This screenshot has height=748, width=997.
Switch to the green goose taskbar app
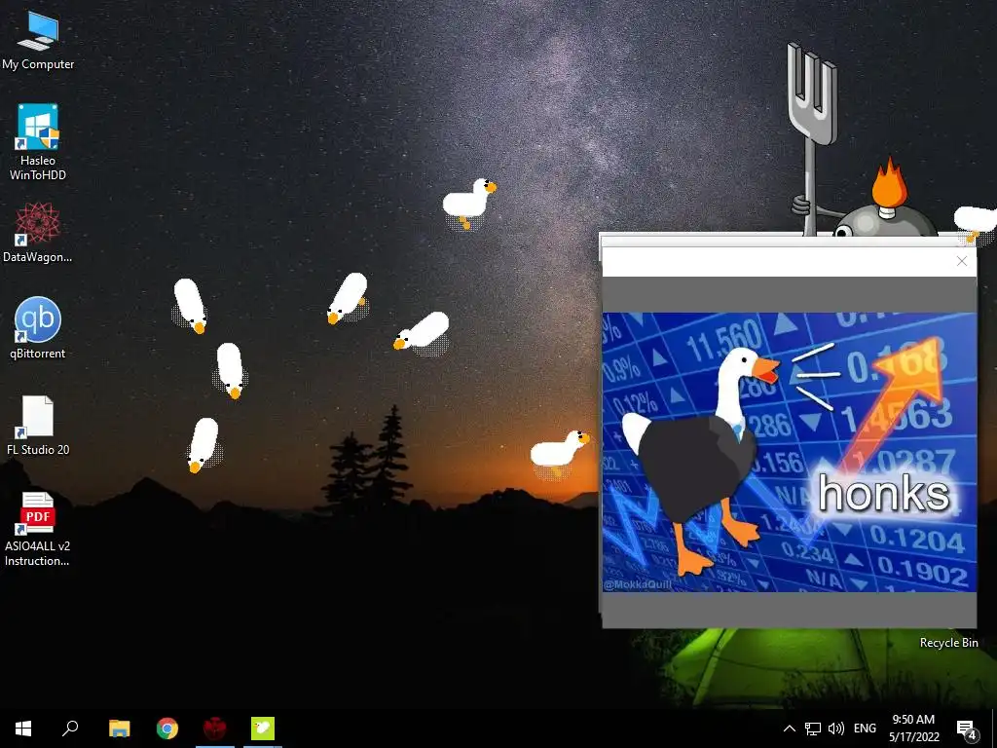click(x=263, y=729)
